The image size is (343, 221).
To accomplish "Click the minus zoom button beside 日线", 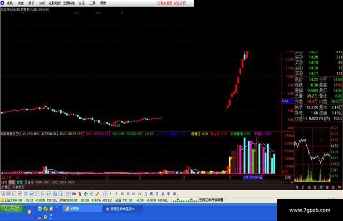I will [x=288, y=182].
